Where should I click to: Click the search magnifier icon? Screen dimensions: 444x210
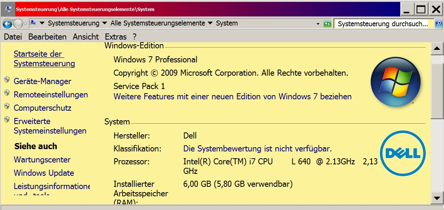439,24
